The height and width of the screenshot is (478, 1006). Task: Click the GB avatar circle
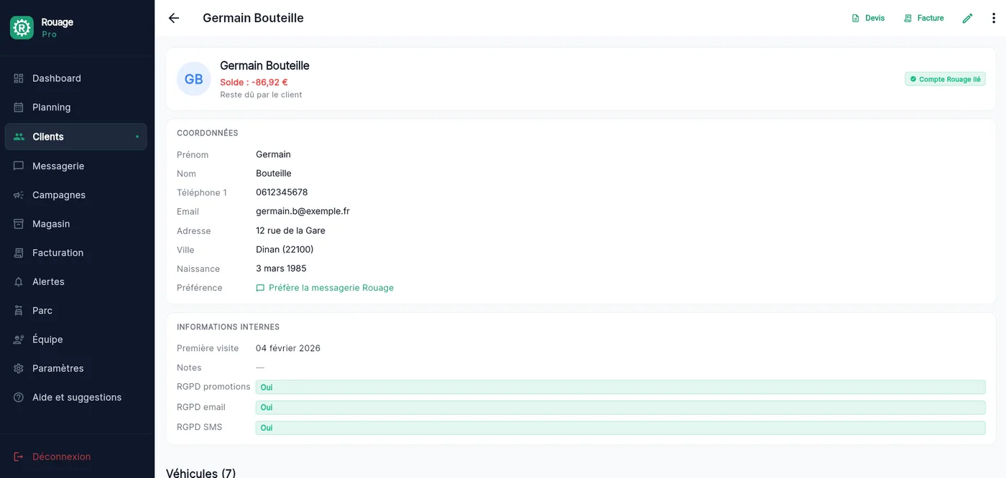[194, 79]
